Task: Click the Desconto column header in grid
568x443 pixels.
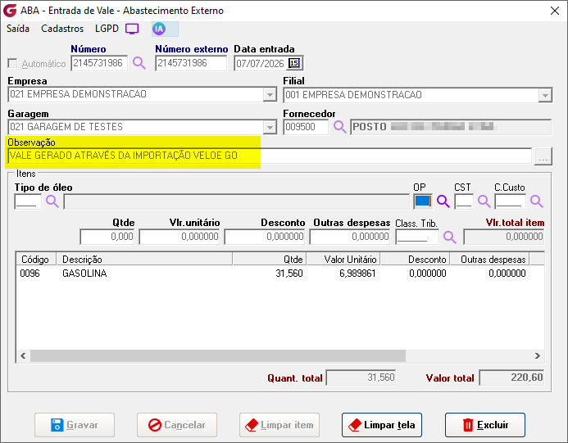Action: coord(415,259)
